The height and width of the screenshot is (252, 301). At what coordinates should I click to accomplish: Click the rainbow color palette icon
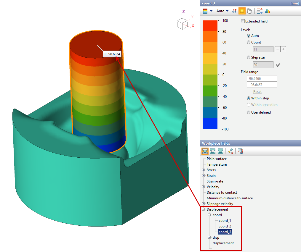(205, 11)
